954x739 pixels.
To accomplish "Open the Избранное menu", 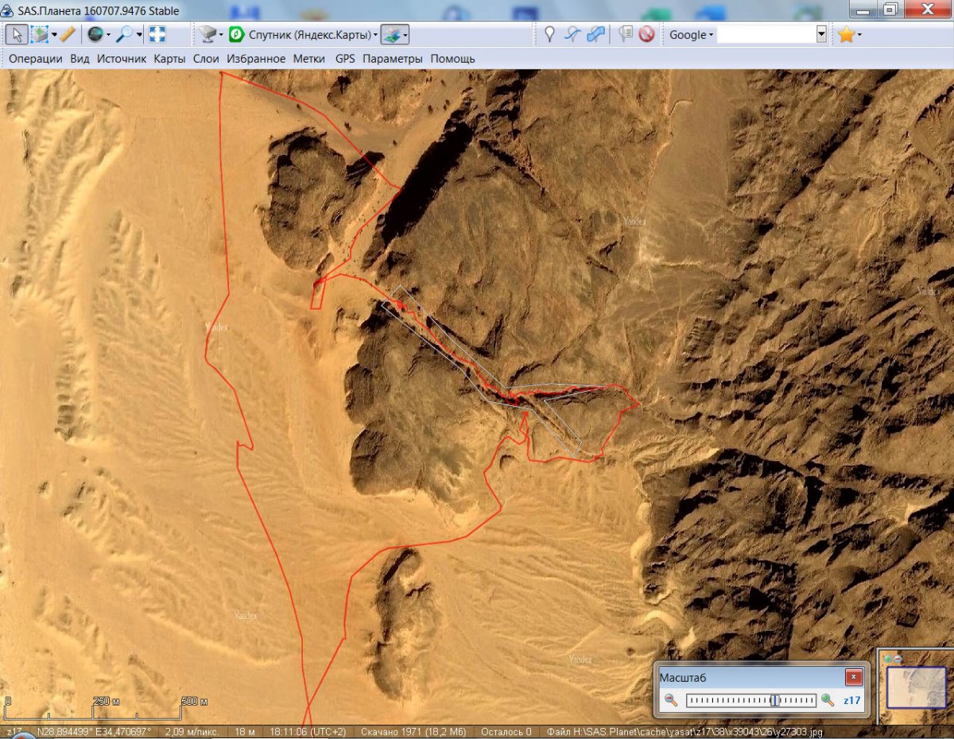I will [256, 58].
